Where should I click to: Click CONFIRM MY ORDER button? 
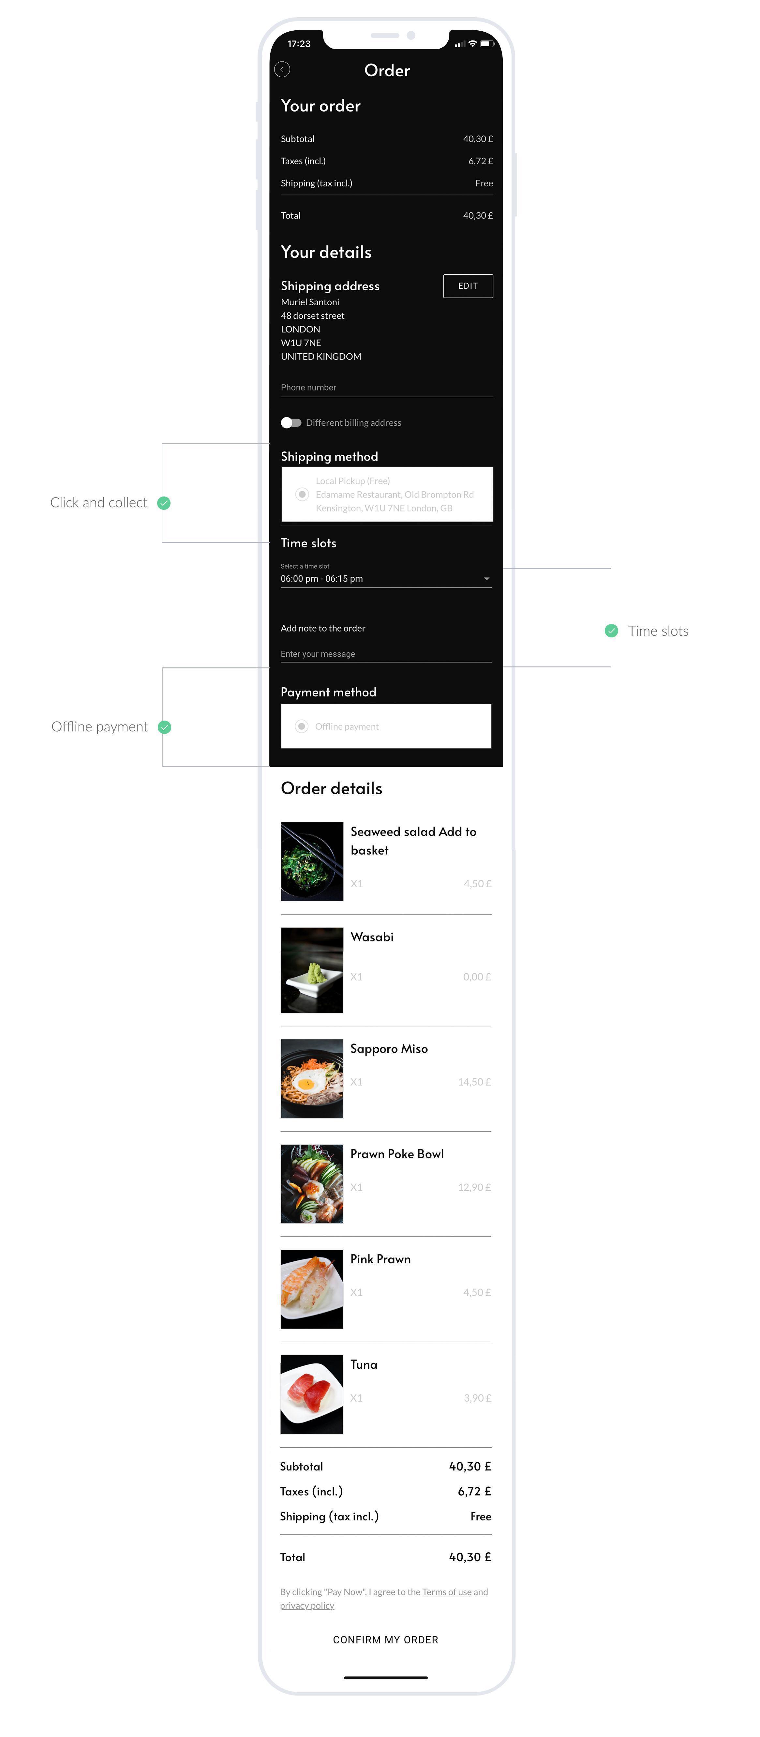click(x=385, y=1639)
